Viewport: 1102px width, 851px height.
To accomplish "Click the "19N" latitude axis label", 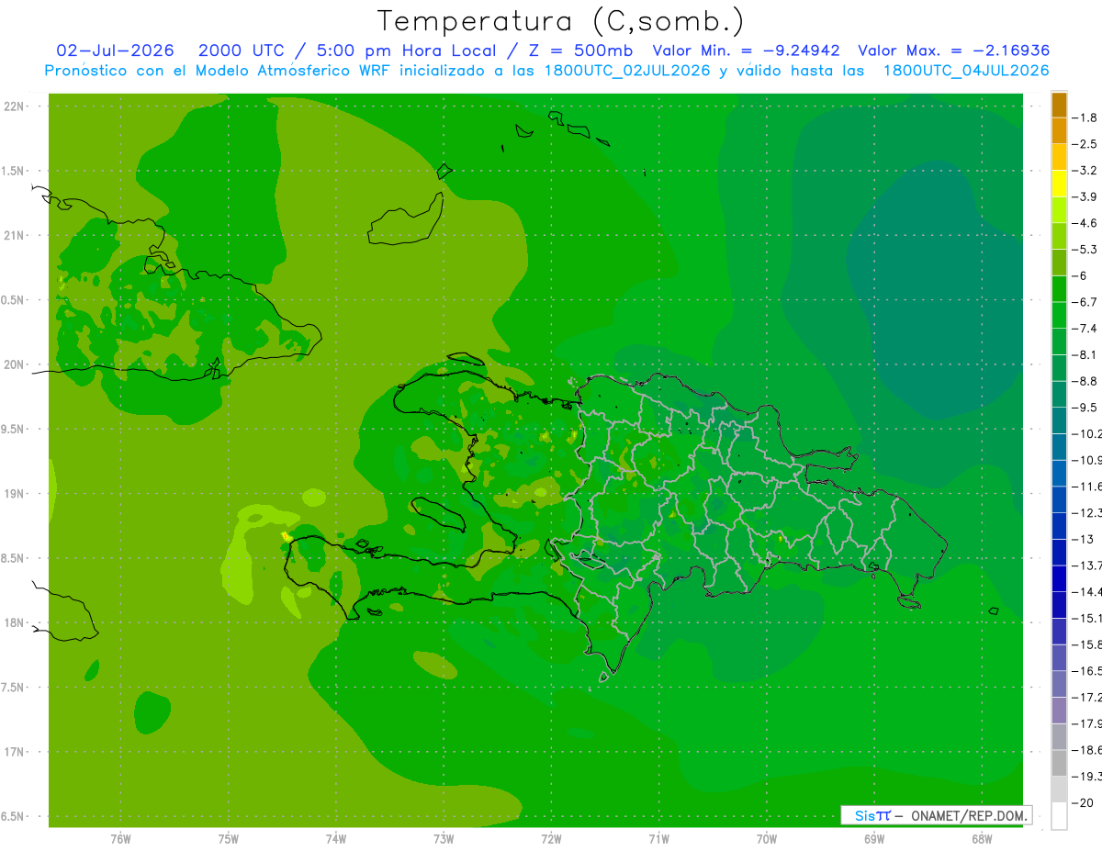I will [x=13, y=494].
